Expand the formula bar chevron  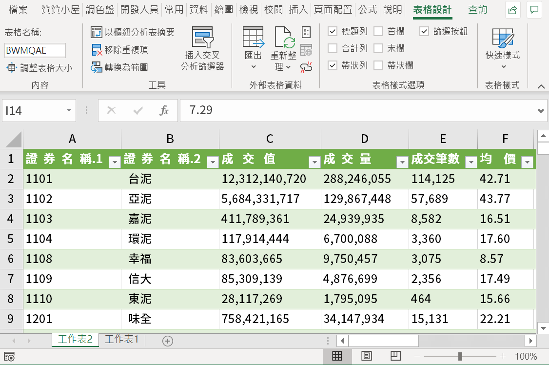tap(541, 111)
